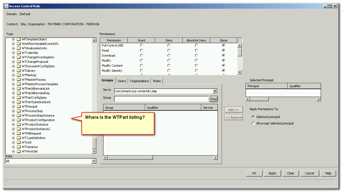Select the WorkflowVariableEventInfo tree item
This screenshot has height=192, width=342.
tap(40, 44)
